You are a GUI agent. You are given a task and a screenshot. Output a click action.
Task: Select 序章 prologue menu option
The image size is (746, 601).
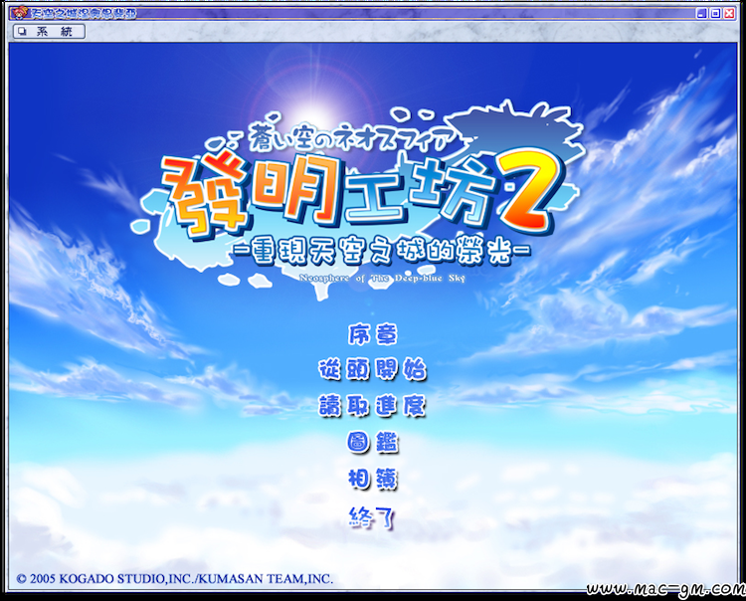(x=373, y=334)
